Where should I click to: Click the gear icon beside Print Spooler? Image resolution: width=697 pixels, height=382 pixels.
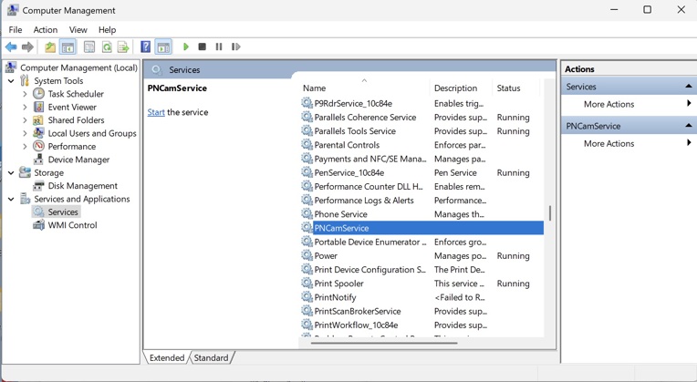307,283
